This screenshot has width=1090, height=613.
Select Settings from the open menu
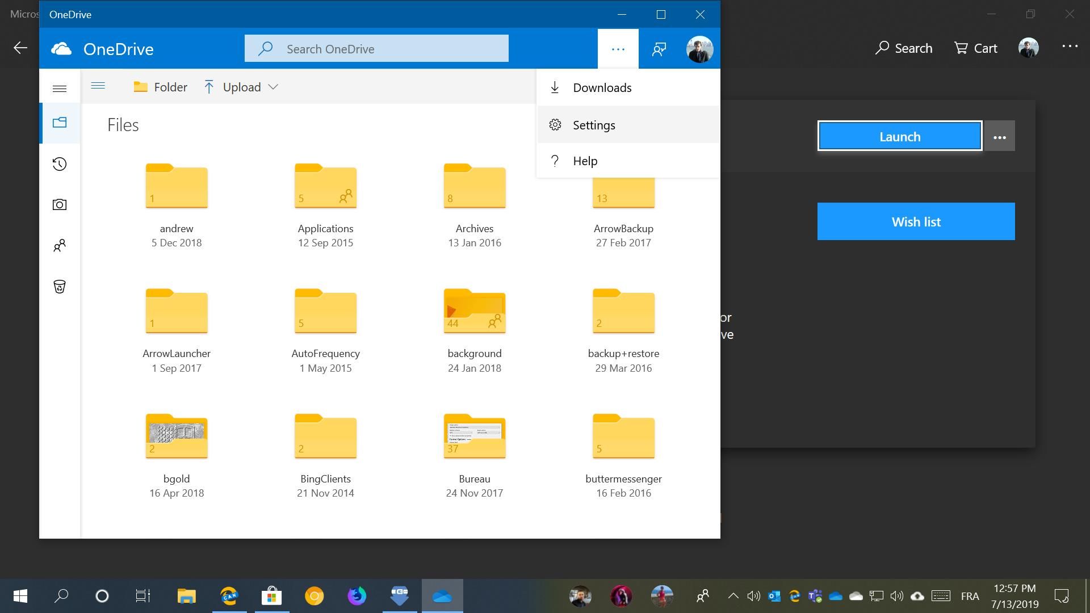point(594,125)
